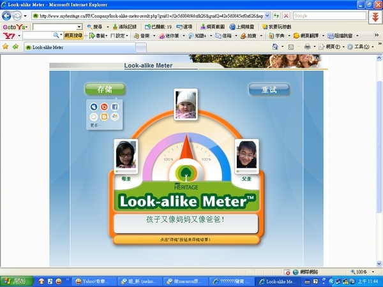Click the 上網精靈 toolbar button
This screenshot has height=287, width=383.
tap(242, 27)
